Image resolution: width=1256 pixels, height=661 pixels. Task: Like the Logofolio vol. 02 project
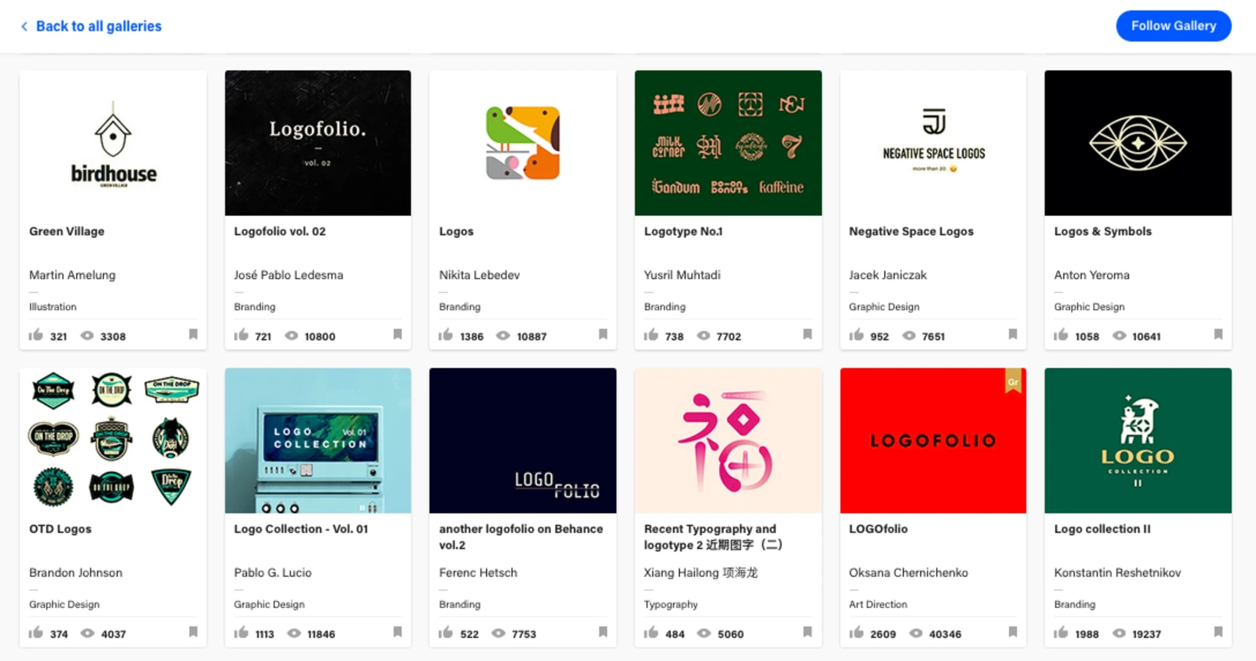click(241, 336)
